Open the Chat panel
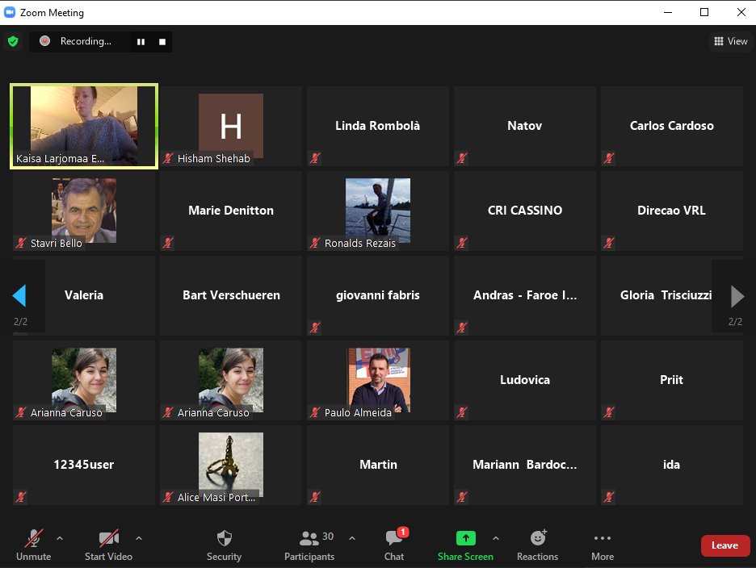 (x=394, y=545)
